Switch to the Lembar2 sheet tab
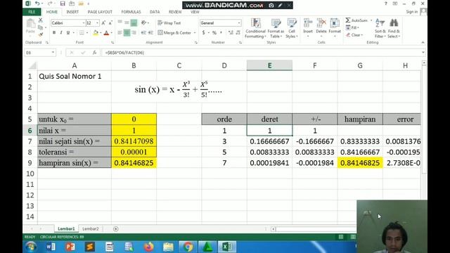Viewport: 450px width, 253px height. pos(91,229)
